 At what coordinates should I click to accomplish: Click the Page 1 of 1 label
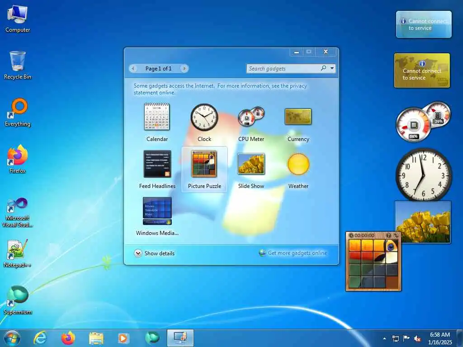[x=158, y=69]
